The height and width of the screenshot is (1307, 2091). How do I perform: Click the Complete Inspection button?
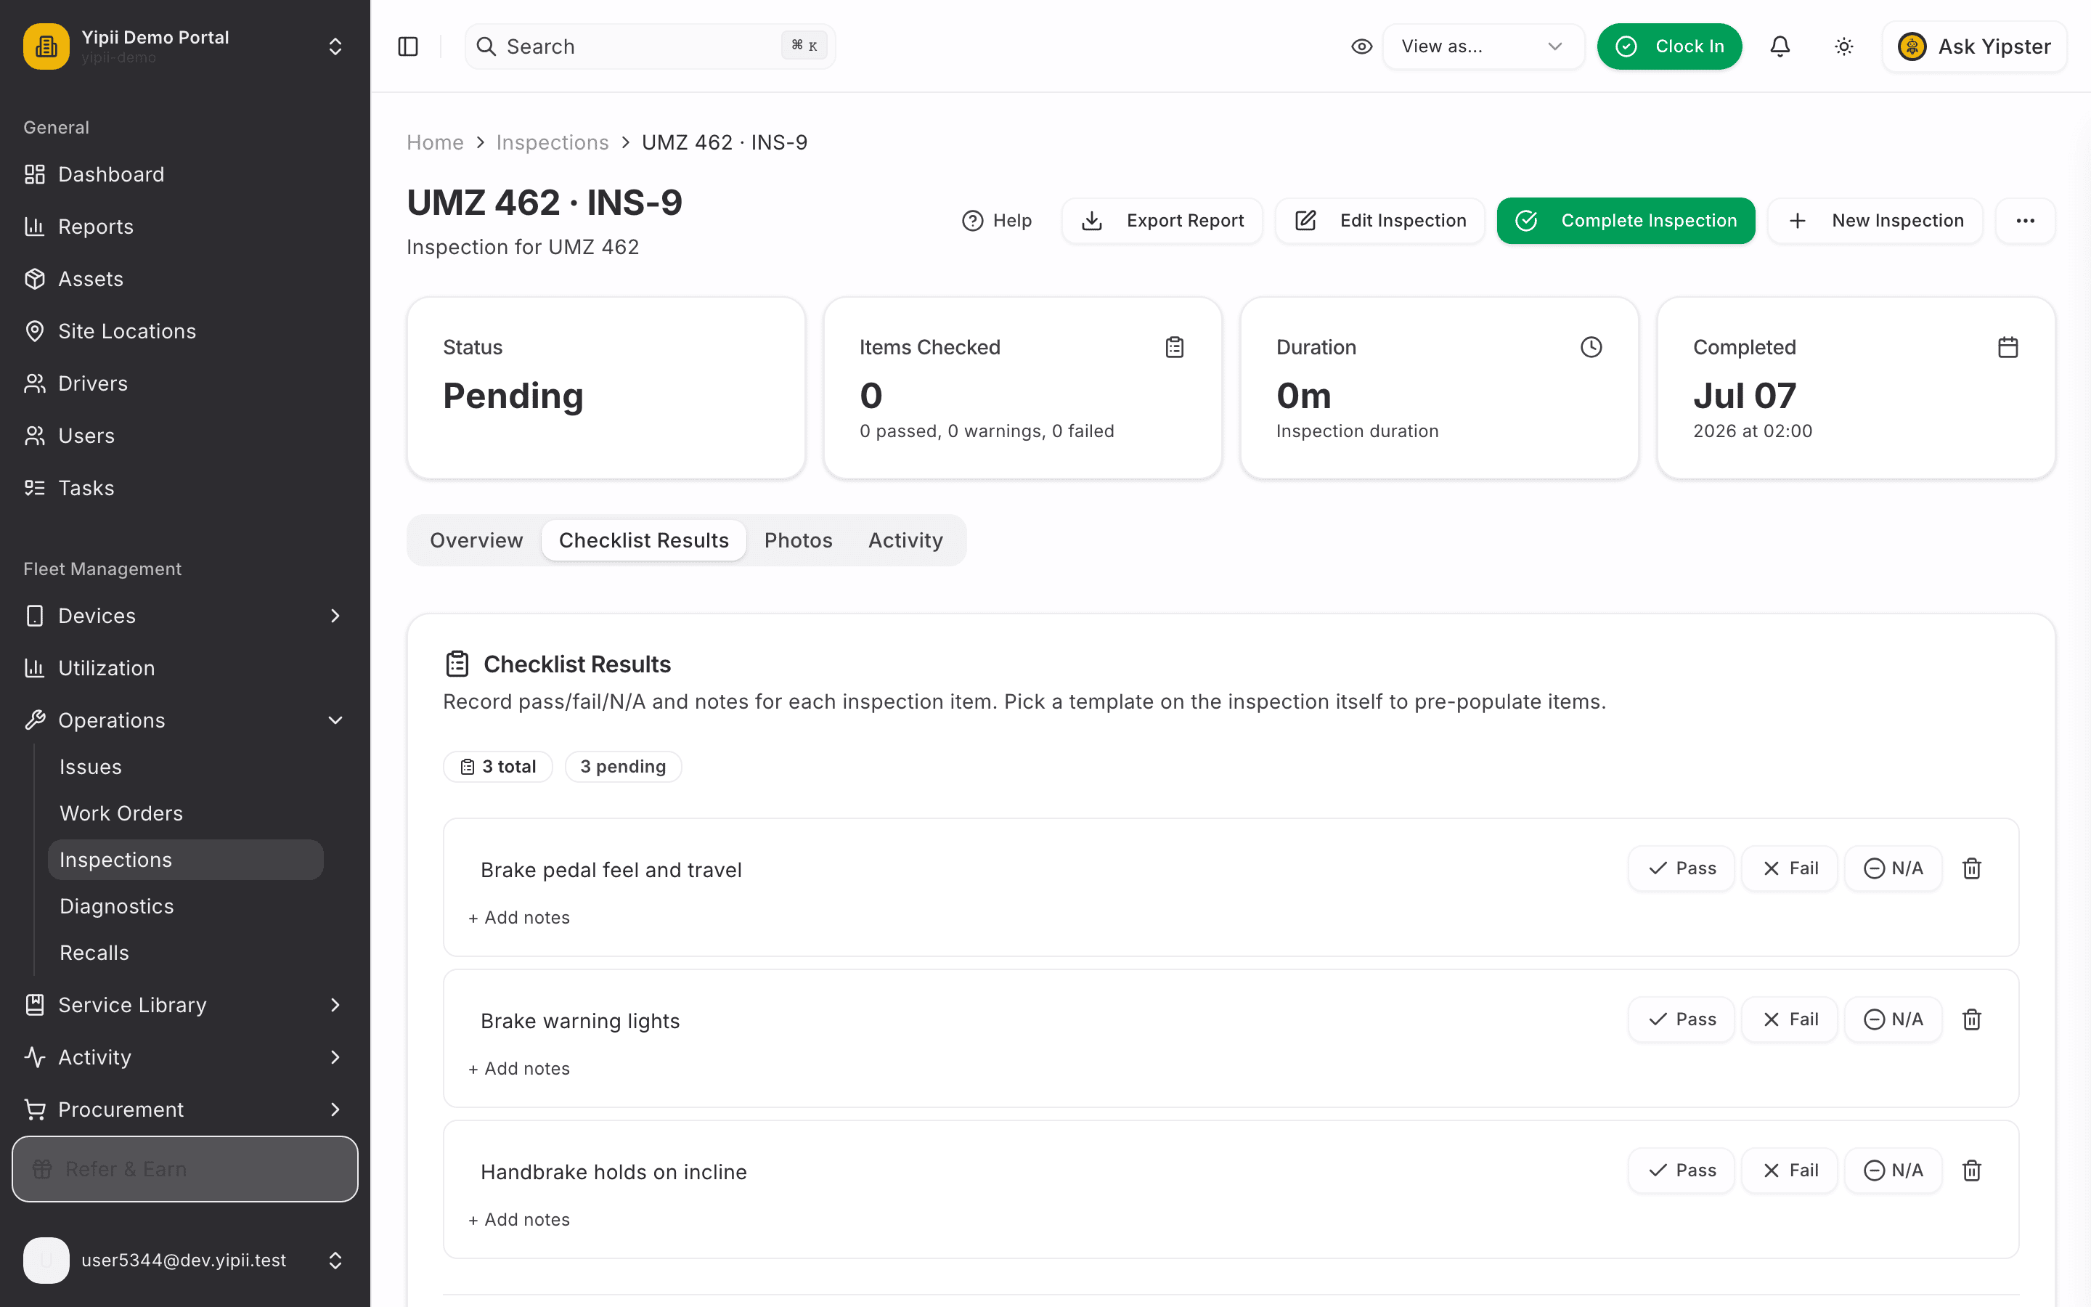click(1626, 221)
